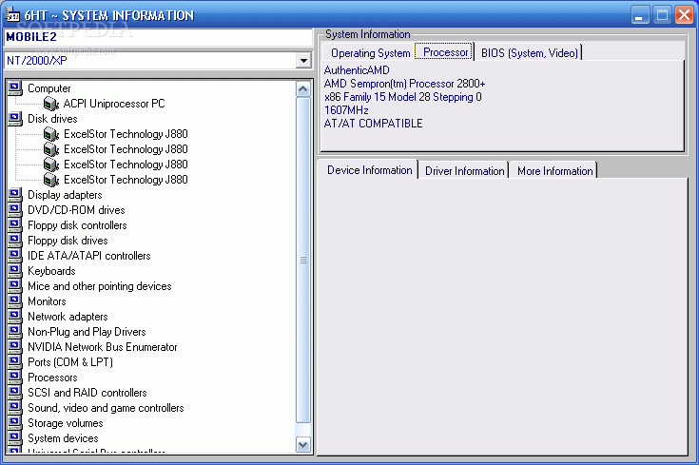Close the 6HT System Information window

(684, 15)
